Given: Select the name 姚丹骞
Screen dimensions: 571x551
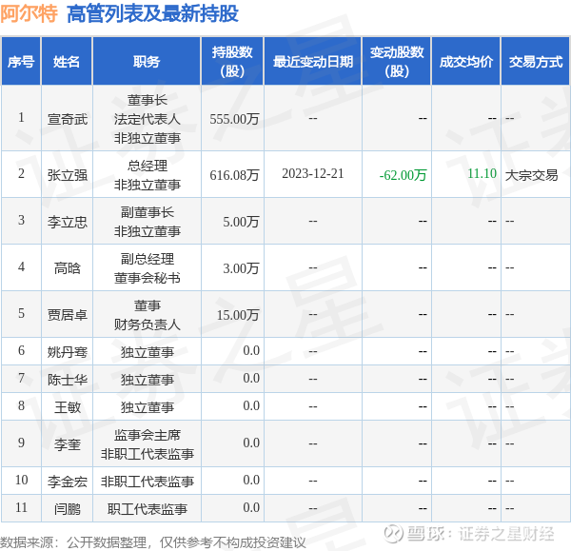Looking at the screenshot, I should click(x=68, y=352).
